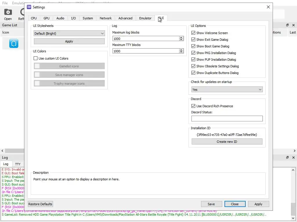This screenshot has width=297, height=222.
Task: Toggle Show Welcome Screen checkbox
Action: coord(193,33)
